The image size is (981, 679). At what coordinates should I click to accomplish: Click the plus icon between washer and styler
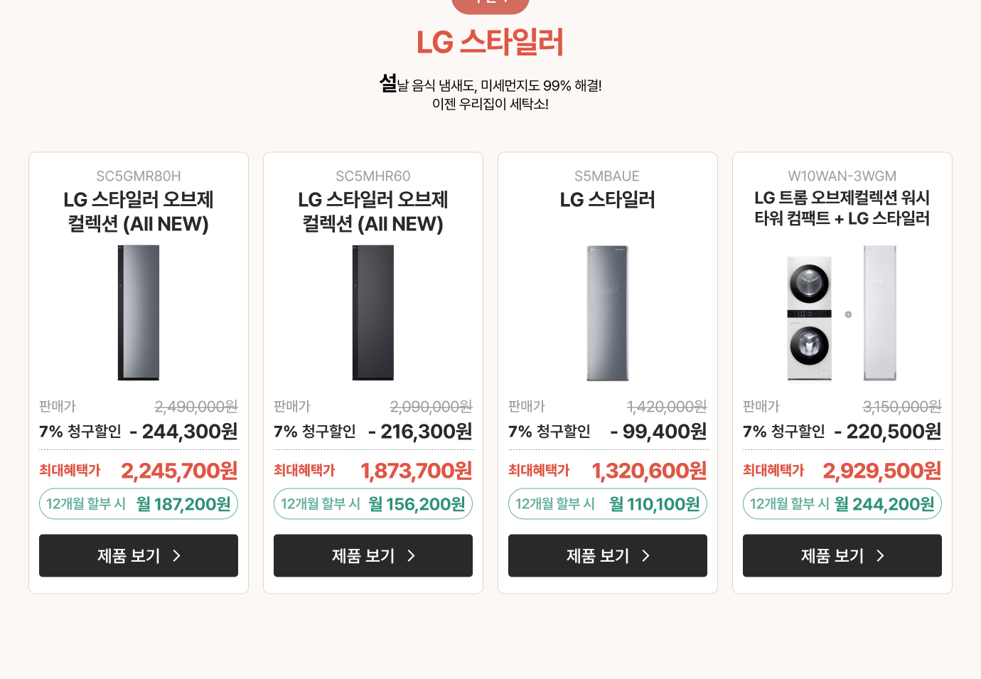848,314
